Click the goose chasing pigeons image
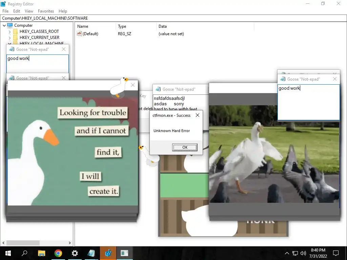Screen dimensions: 347x260 pyautogui.click(x=274, y=154)
